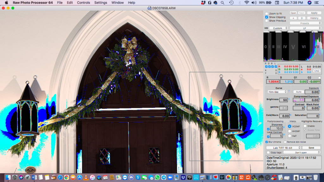Viewport: 324px width, 182px height.
Task: Toggle the Blur chroma checkbox
Action: [266, 142]
